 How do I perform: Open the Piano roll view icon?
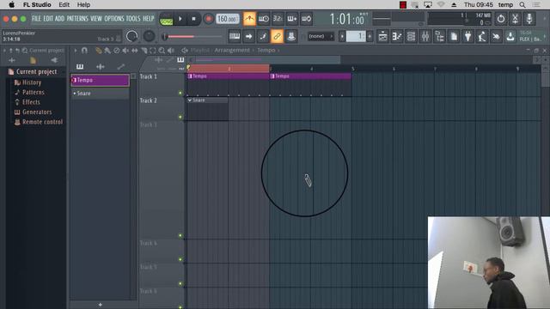click(x=397, y=36)
